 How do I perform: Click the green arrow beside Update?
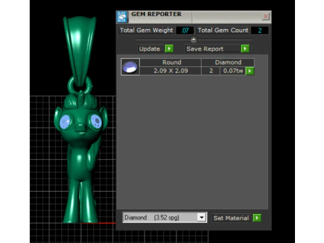tap(169, 49)
